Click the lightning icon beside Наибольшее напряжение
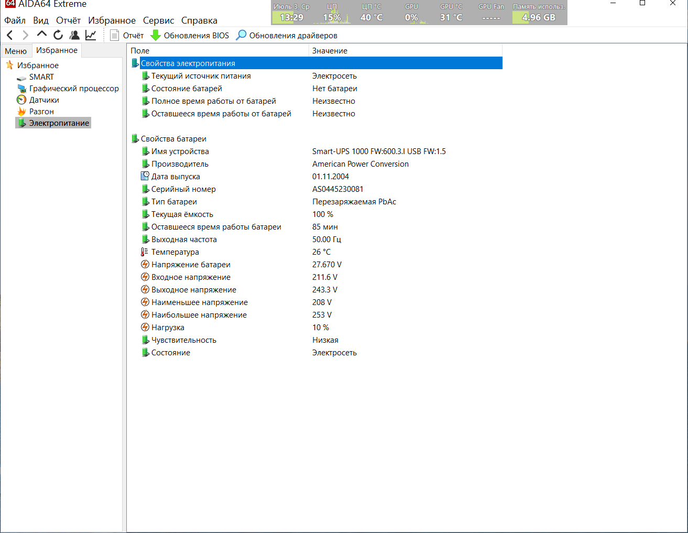Image resolution: width=688 pixels, height=533 pixels. click(145, 315)
